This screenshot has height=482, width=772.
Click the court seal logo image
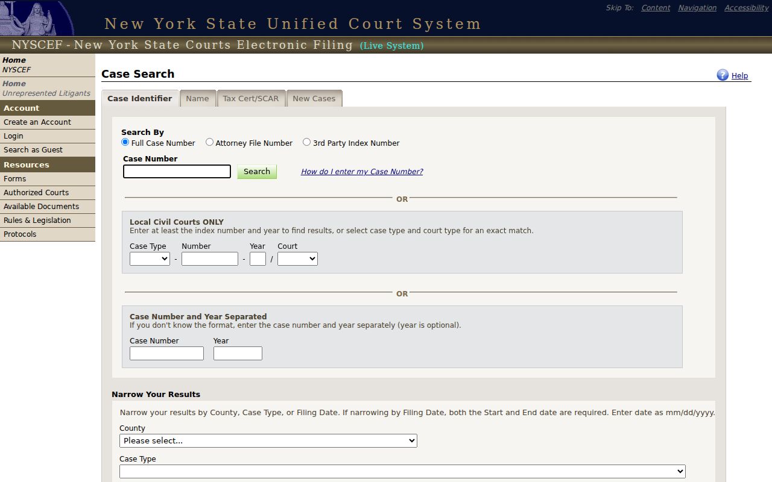coord(37,18)
